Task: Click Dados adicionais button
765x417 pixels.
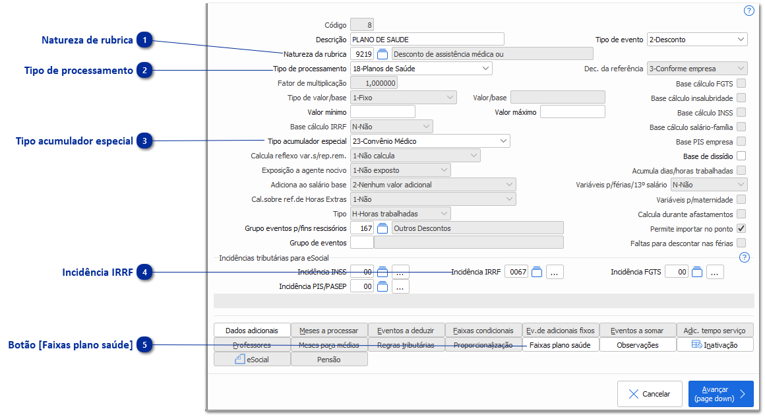Action: point(252,331)
